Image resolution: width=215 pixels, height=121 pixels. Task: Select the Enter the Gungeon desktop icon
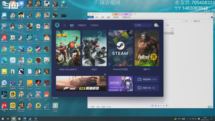pyautogui.click(x=30, y=85)
